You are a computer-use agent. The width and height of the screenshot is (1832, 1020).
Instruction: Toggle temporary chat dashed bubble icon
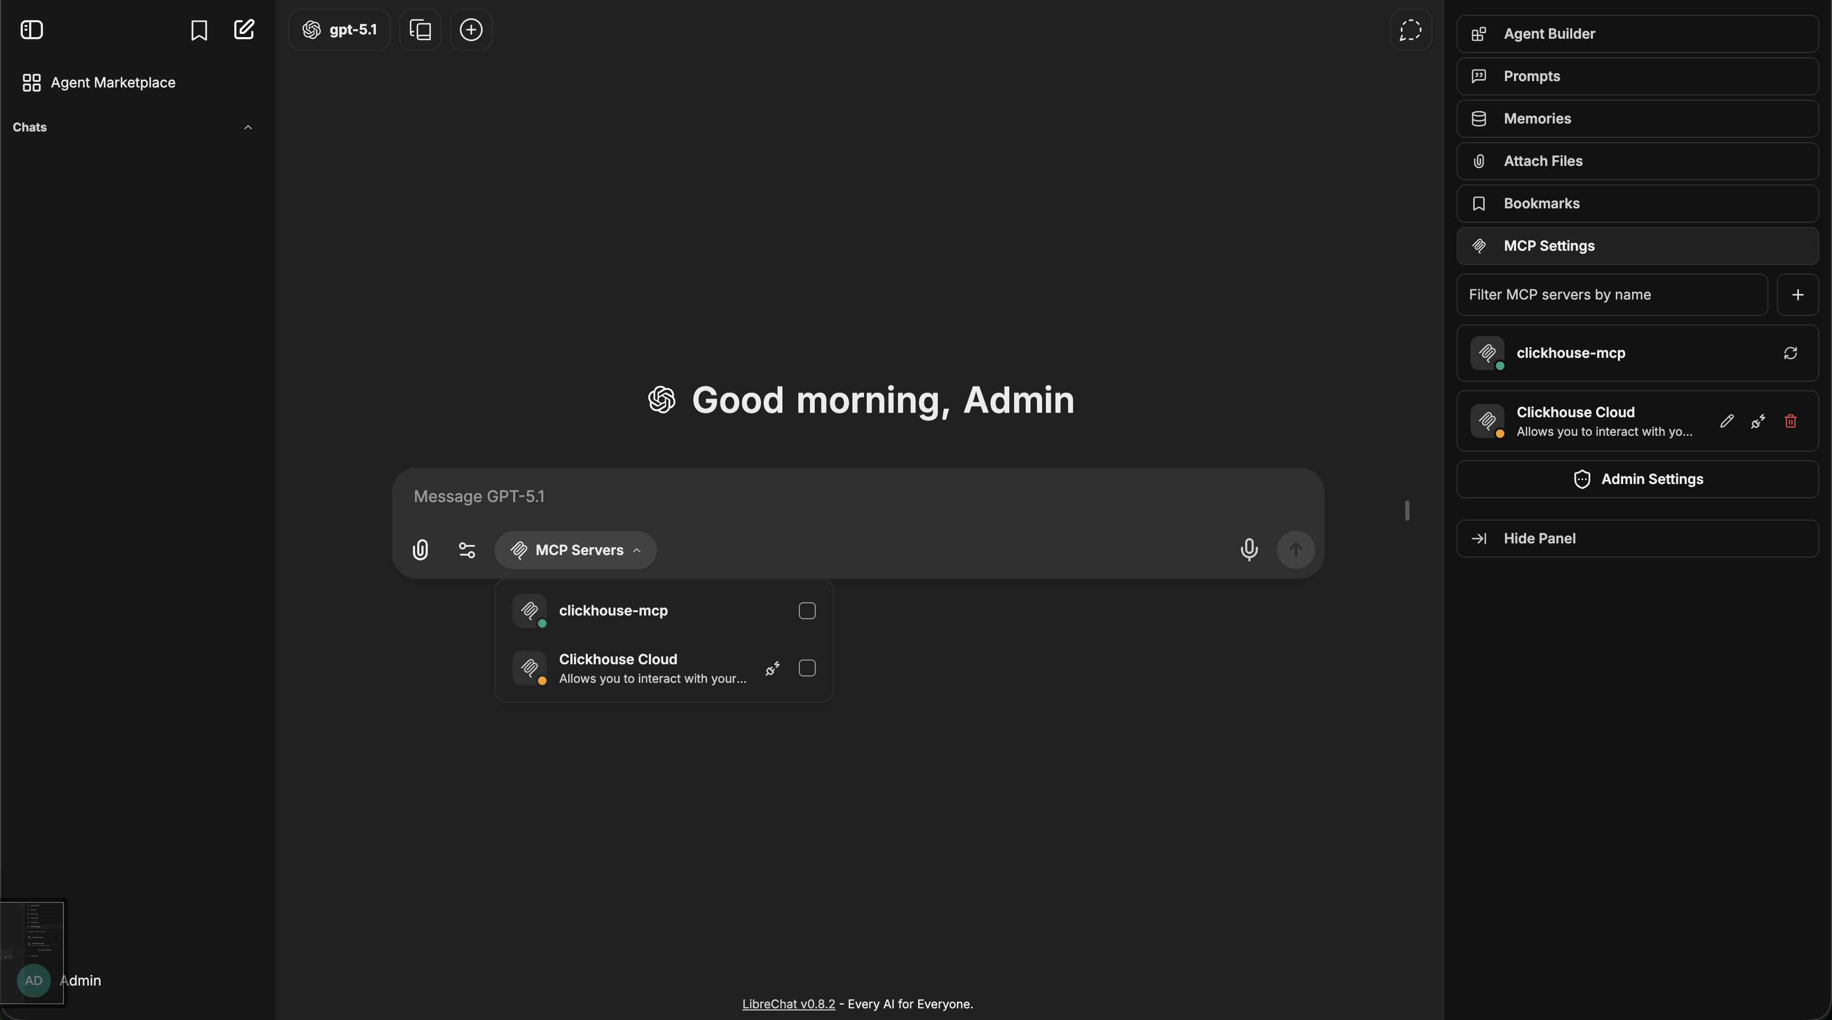pyautogui.click(x=1410, y=30)
